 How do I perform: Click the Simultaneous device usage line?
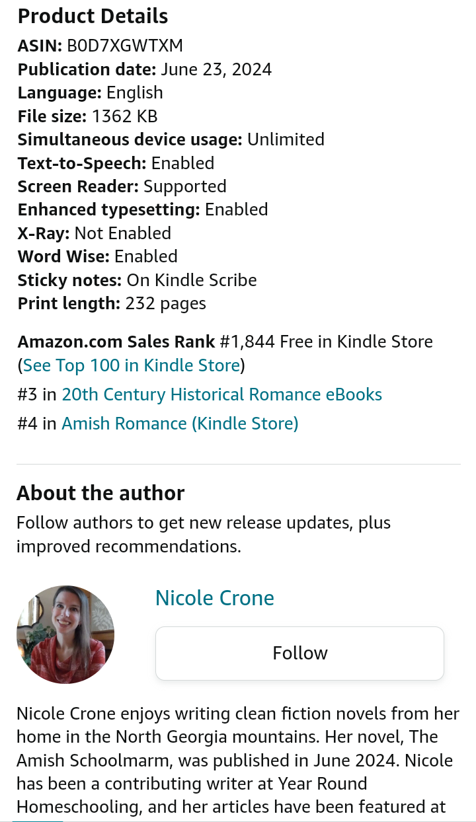pyautogui.click(x=171, y=139)
